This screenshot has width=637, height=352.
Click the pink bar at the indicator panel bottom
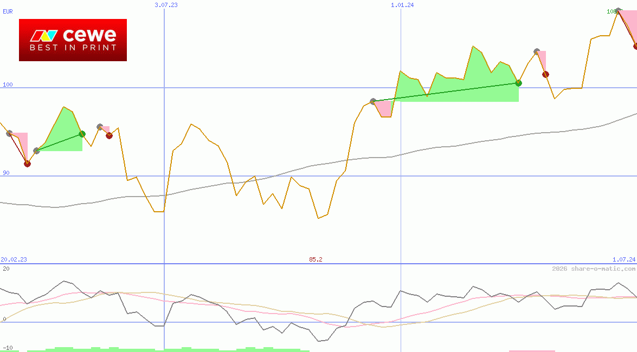tap(532, 350)
